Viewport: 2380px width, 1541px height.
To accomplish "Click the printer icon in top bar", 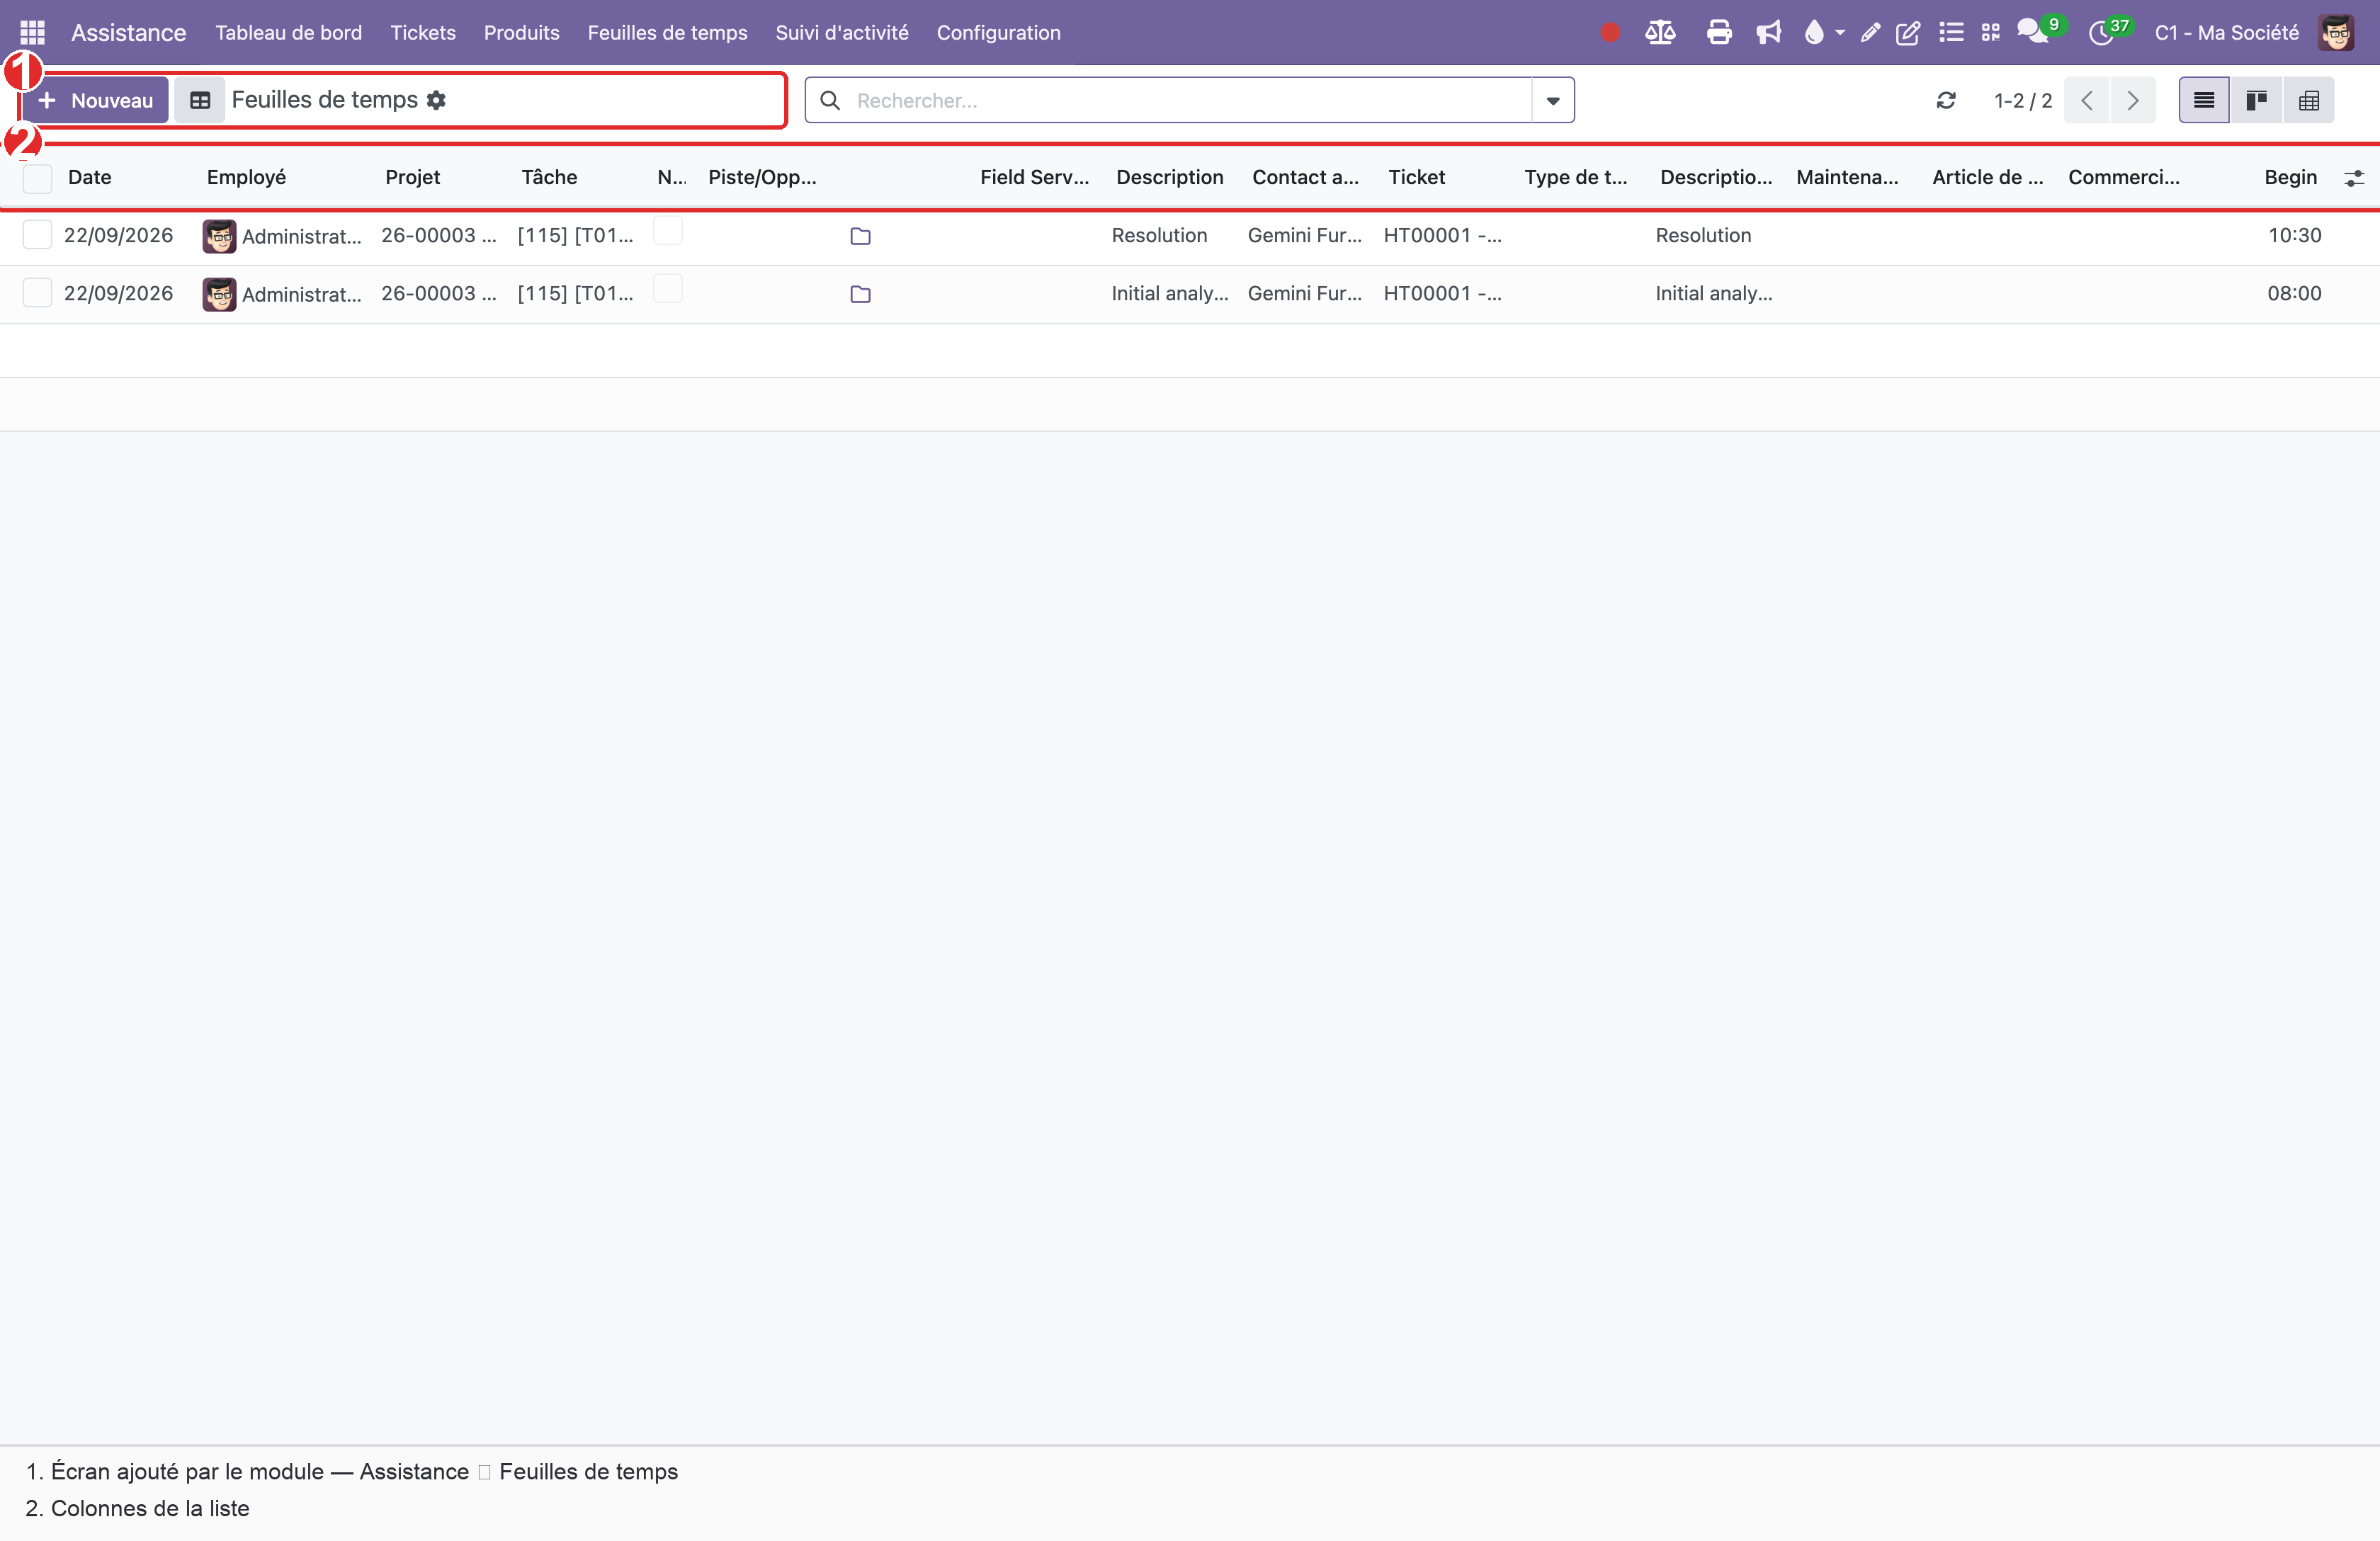I will (1719, 32).
